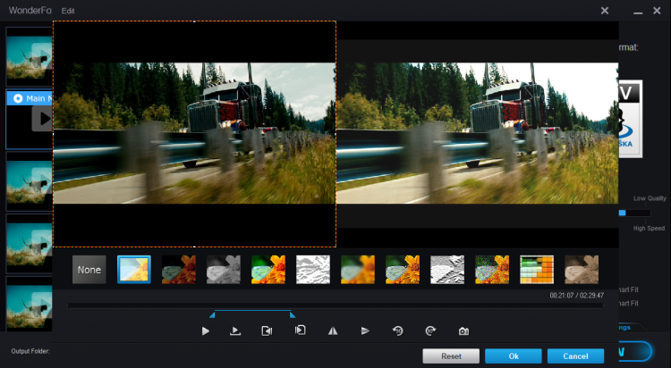Rotate video counterclockwise 90 degrees

(397, 330)
